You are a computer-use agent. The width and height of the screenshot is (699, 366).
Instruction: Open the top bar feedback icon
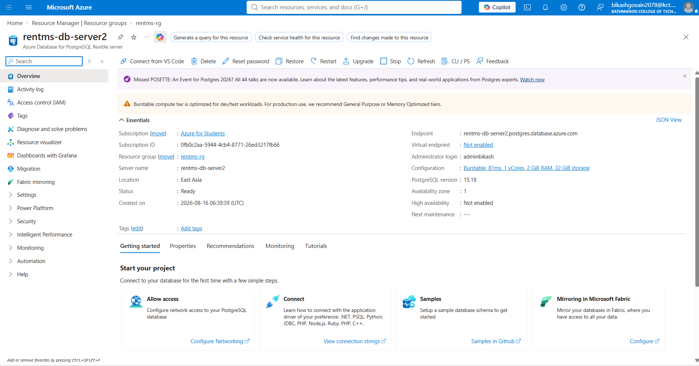click(600, 7)
